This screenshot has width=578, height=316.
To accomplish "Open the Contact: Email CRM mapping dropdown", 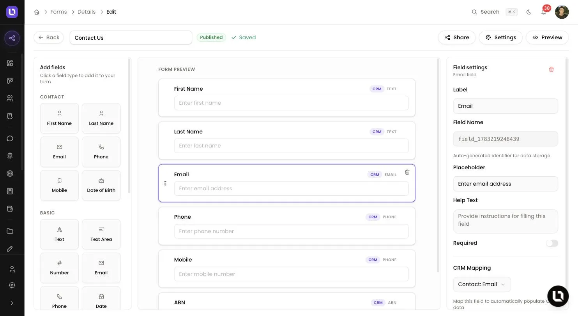I will click(x=482, y=284).
